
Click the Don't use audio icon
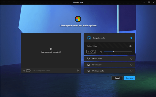coord(88,71)
